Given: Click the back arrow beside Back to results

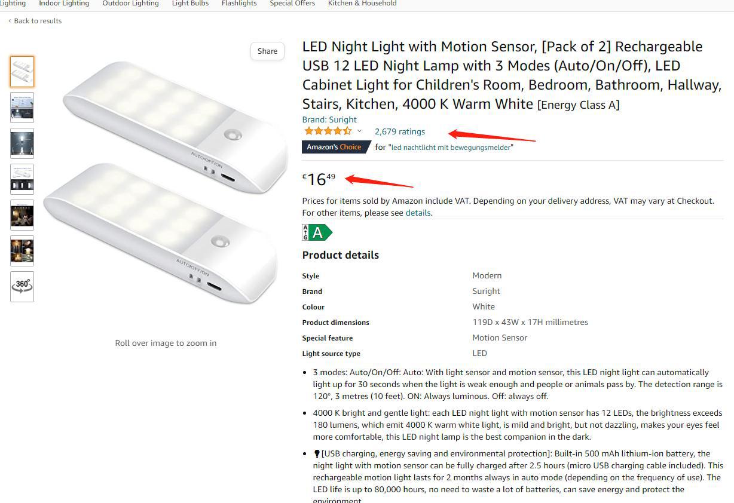Looking at the screenshot, I should pyautogui.click(x=10, y=22).
